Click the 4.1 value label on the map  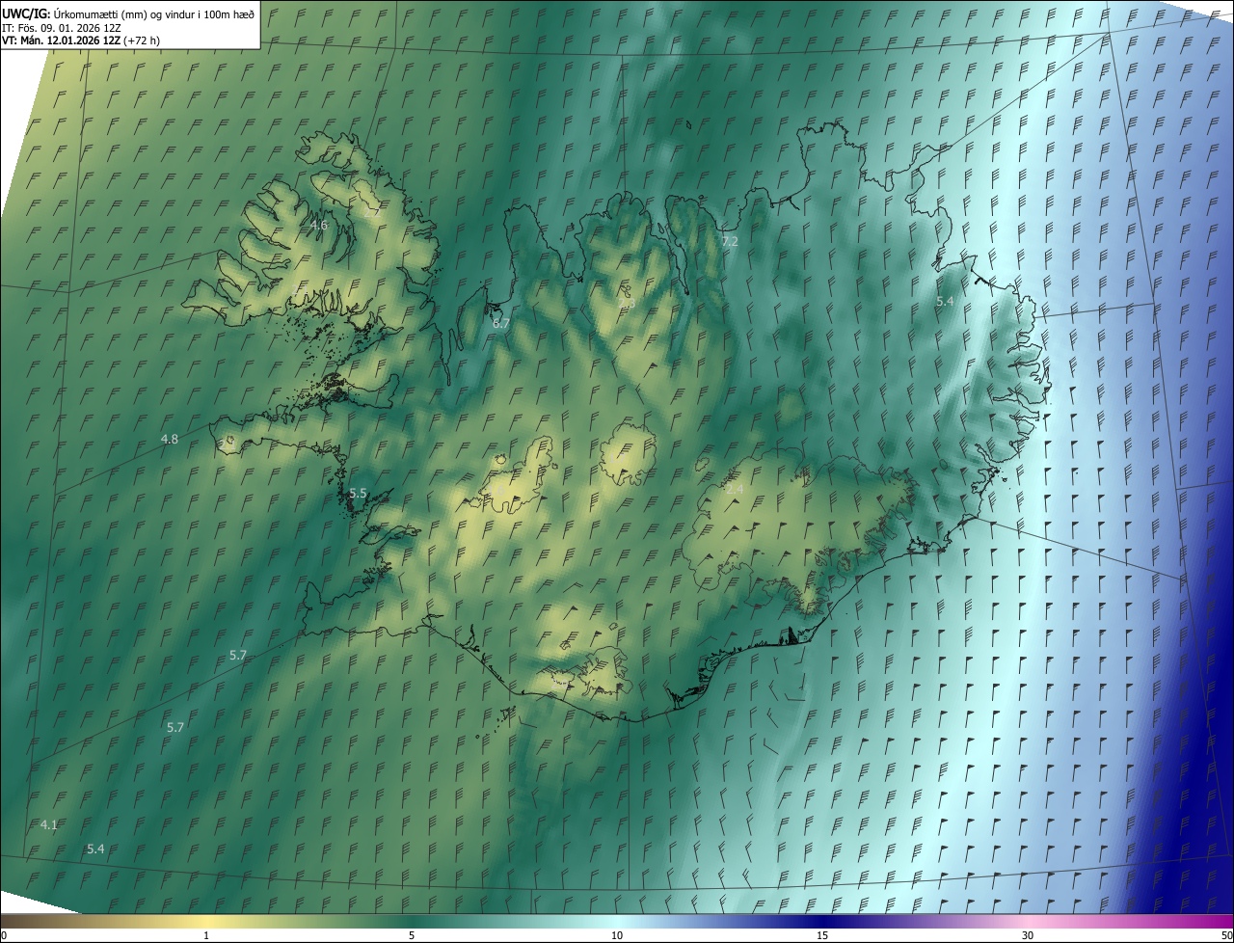[49, 824]
